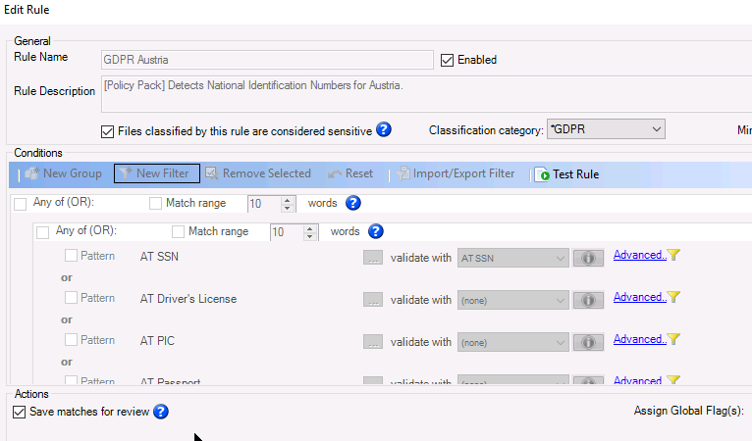Viewport: 752px width, 441px height.
Task: Click Import/Export Filter button
Action: click(456, 173)
